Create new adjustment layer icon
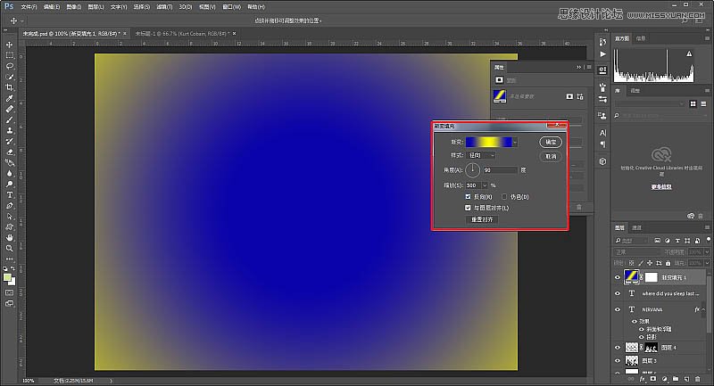The width and height of the screenshot is (714, 386). pyautogui.click(x=664, y=379)
